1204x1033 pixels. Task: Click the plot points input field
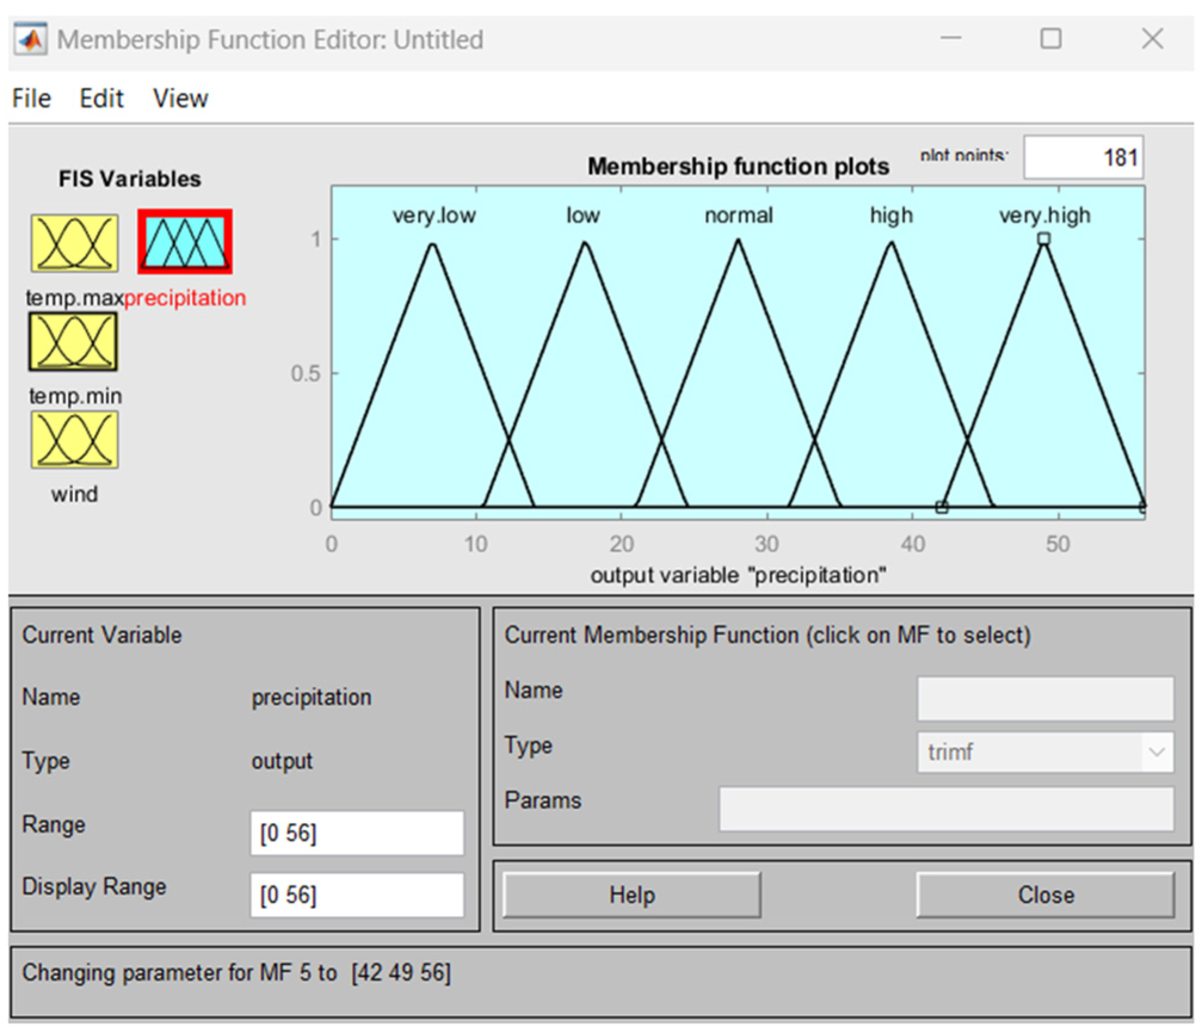(x=1083, y=157)
